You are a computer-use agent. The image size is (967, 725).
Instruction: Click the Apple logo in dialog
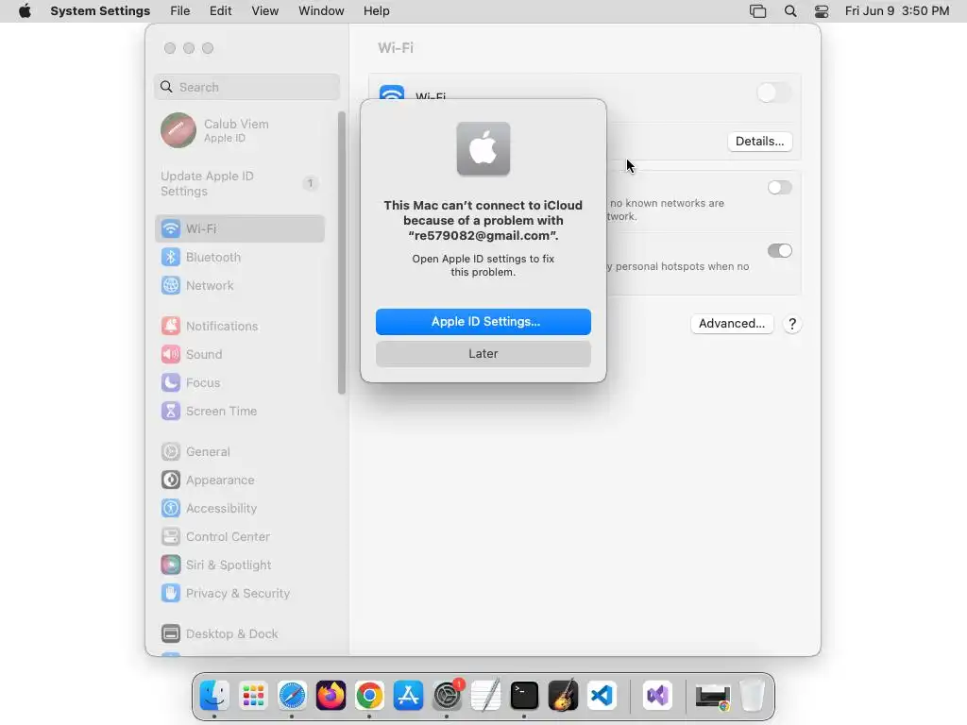tap(483, 148)
